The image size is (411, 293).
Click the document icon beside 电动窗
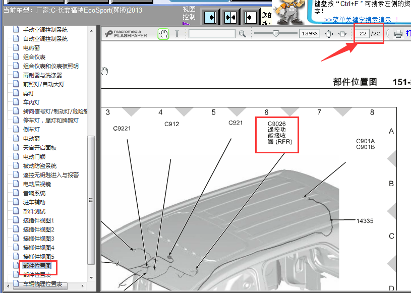pos(16,138)
